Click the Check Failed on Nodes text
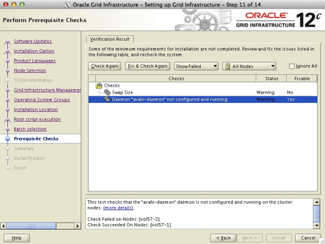 [123, 219]
